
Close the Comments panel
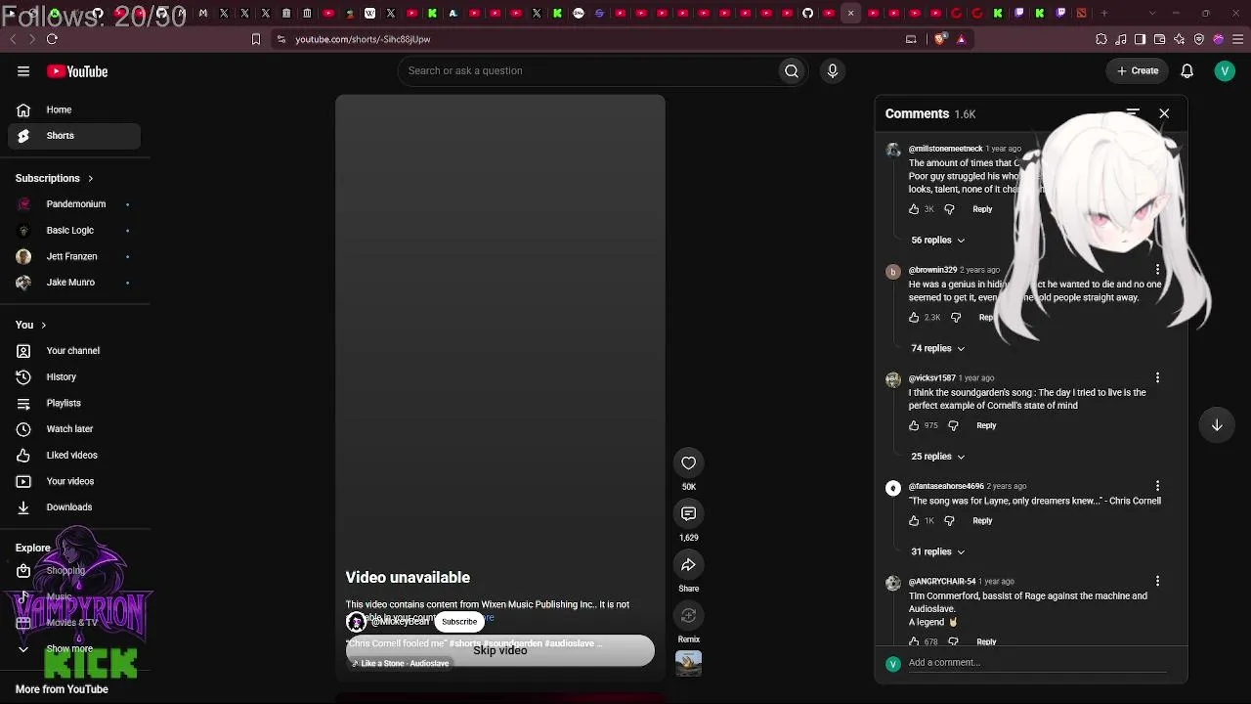[1164, 113]
